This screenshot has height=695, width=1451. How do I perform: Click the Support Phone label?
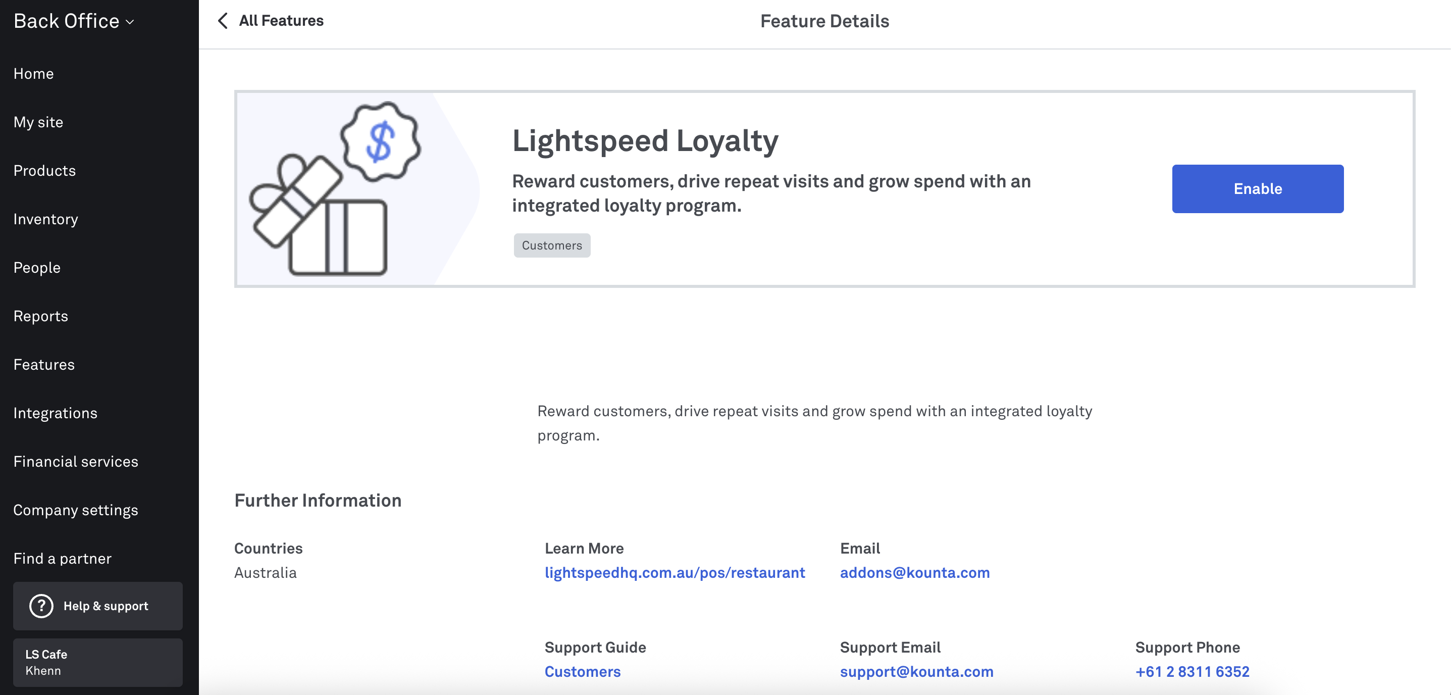(x=1187, y=647)
